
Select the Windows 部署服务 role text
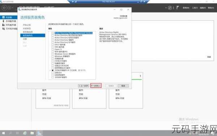[62, 56]
